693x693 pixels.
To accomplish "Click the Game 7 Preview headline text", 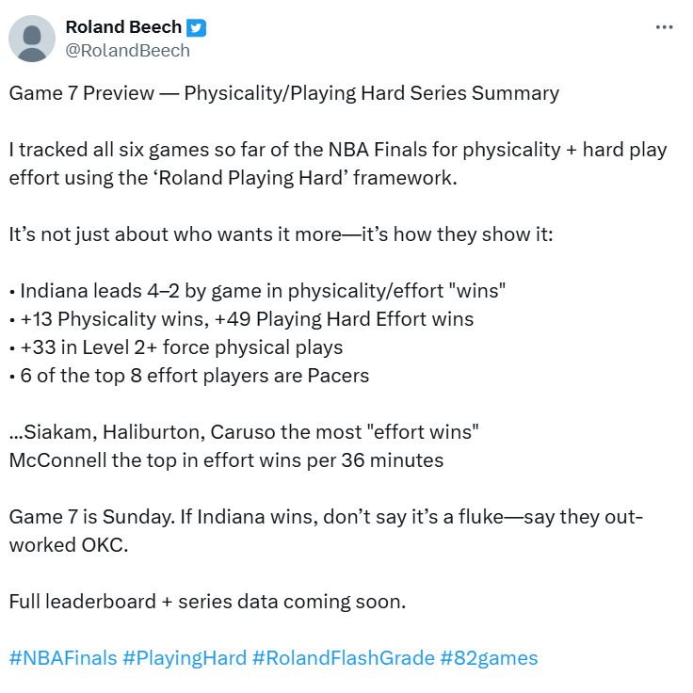I will coord(283,93).
